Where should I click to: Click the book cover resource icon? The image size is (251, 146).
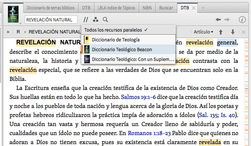[x=13, y=14]
